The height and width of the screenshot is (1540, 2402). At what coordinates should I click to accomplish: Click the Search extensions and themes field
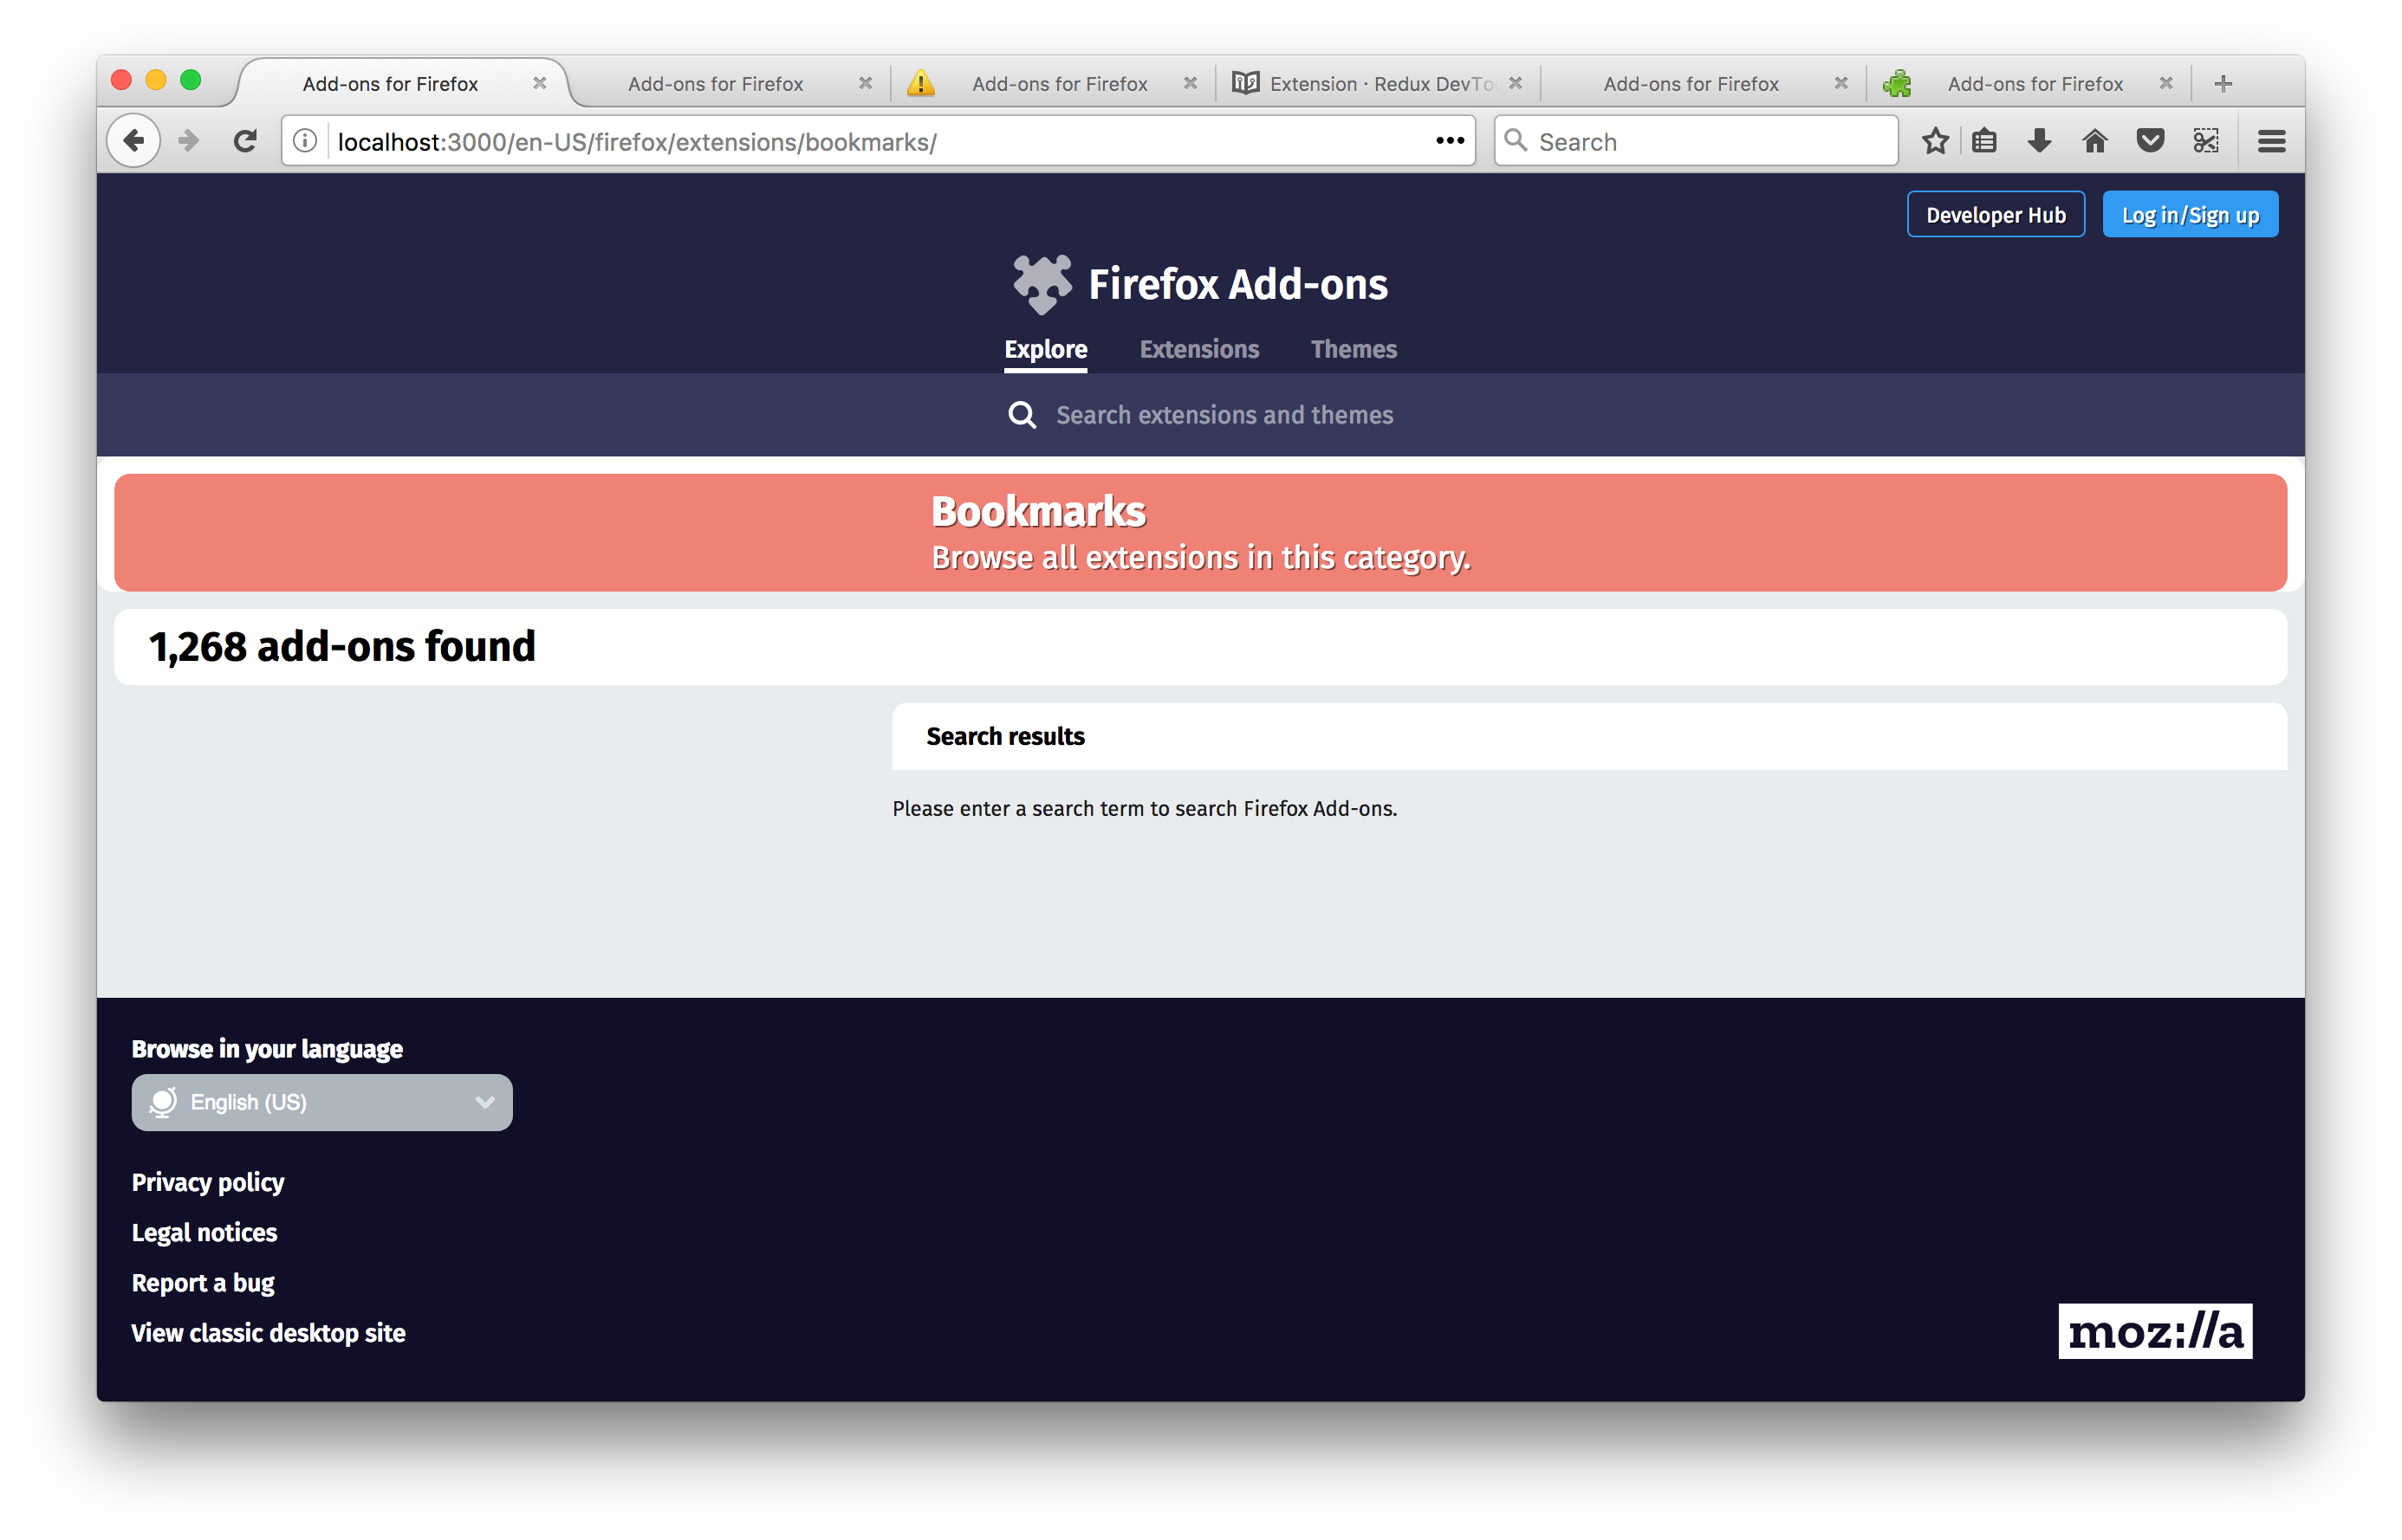click(x=1224, y=415)
